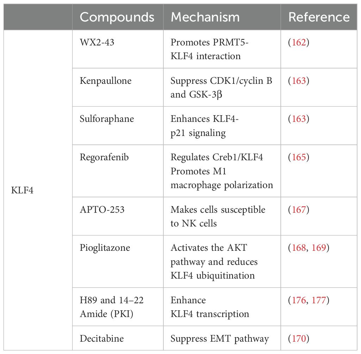Screen dimensions: 361x354
Task: Open reference 165 for Regorafenib
Action: pos(299,157)
